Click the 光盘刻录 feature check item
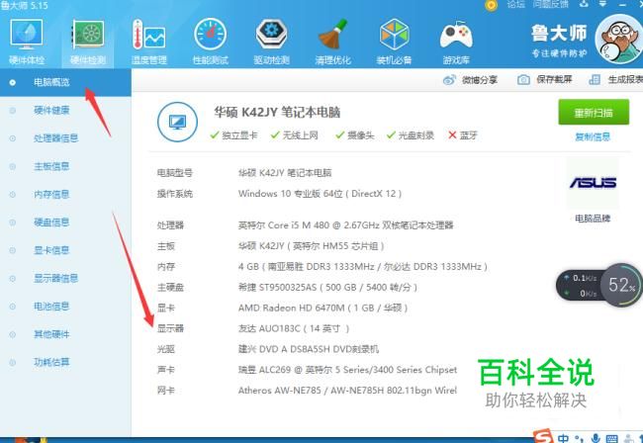Image resolution: width=643 pixels, height=443 pixels. (x=411, y=135)
